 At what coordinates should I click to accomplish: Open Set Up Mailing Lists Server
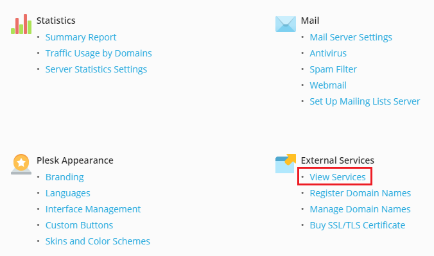(365, 101)
